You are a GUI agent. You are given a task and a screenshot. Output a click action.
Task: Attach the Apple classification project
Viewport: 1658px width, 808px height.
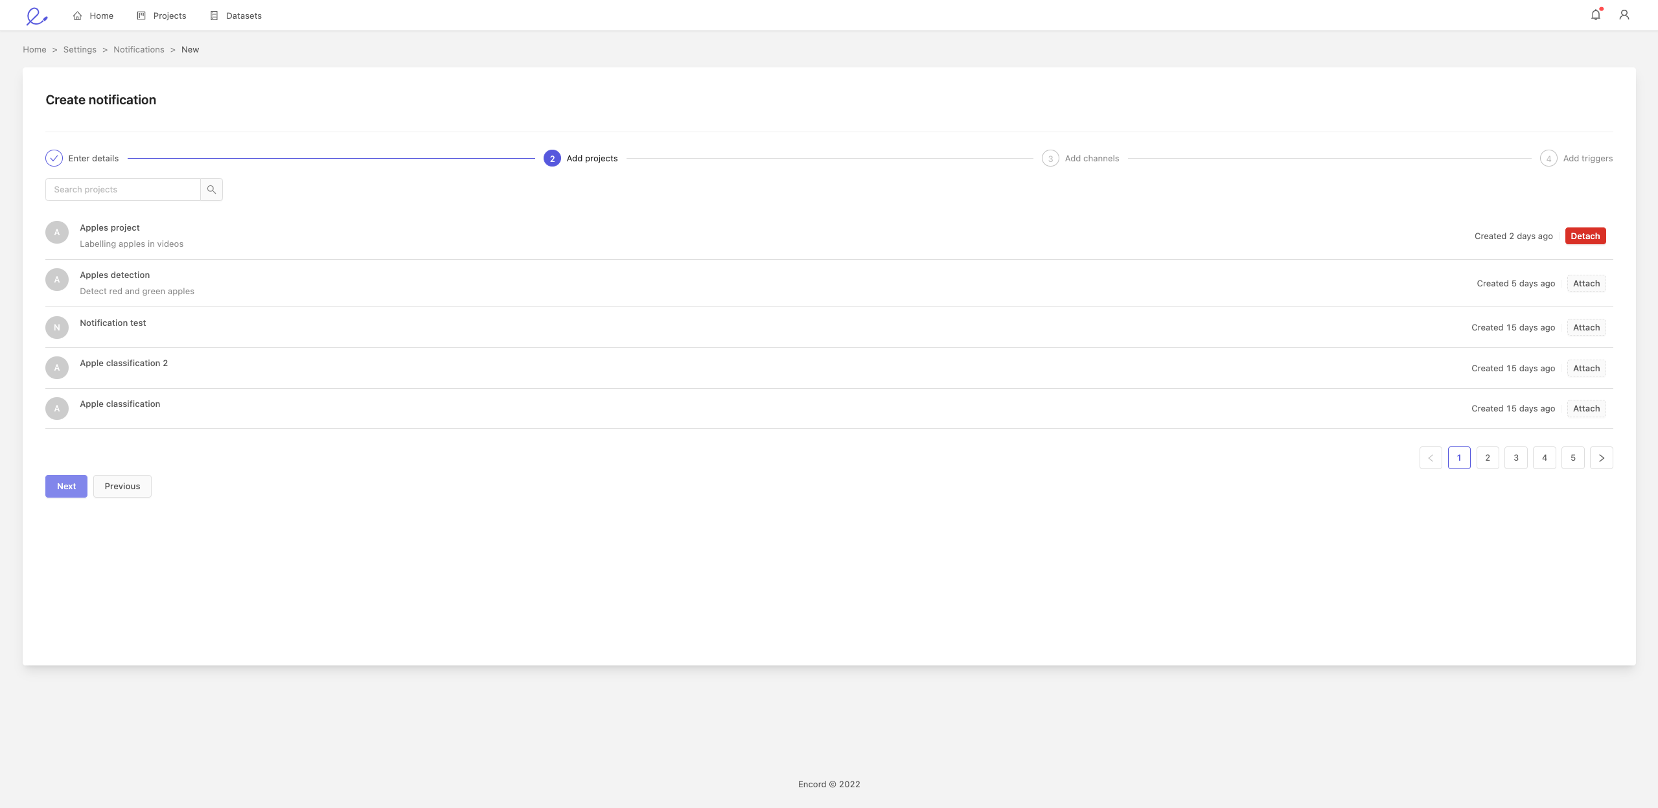point(1586,408)
